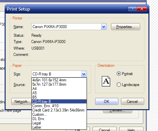Choose 5x7in 127.0x177.8mm paper size

tap(59, 84)
